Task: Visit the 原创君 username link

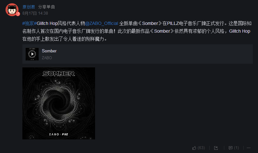Action: (x=29, y=7)
